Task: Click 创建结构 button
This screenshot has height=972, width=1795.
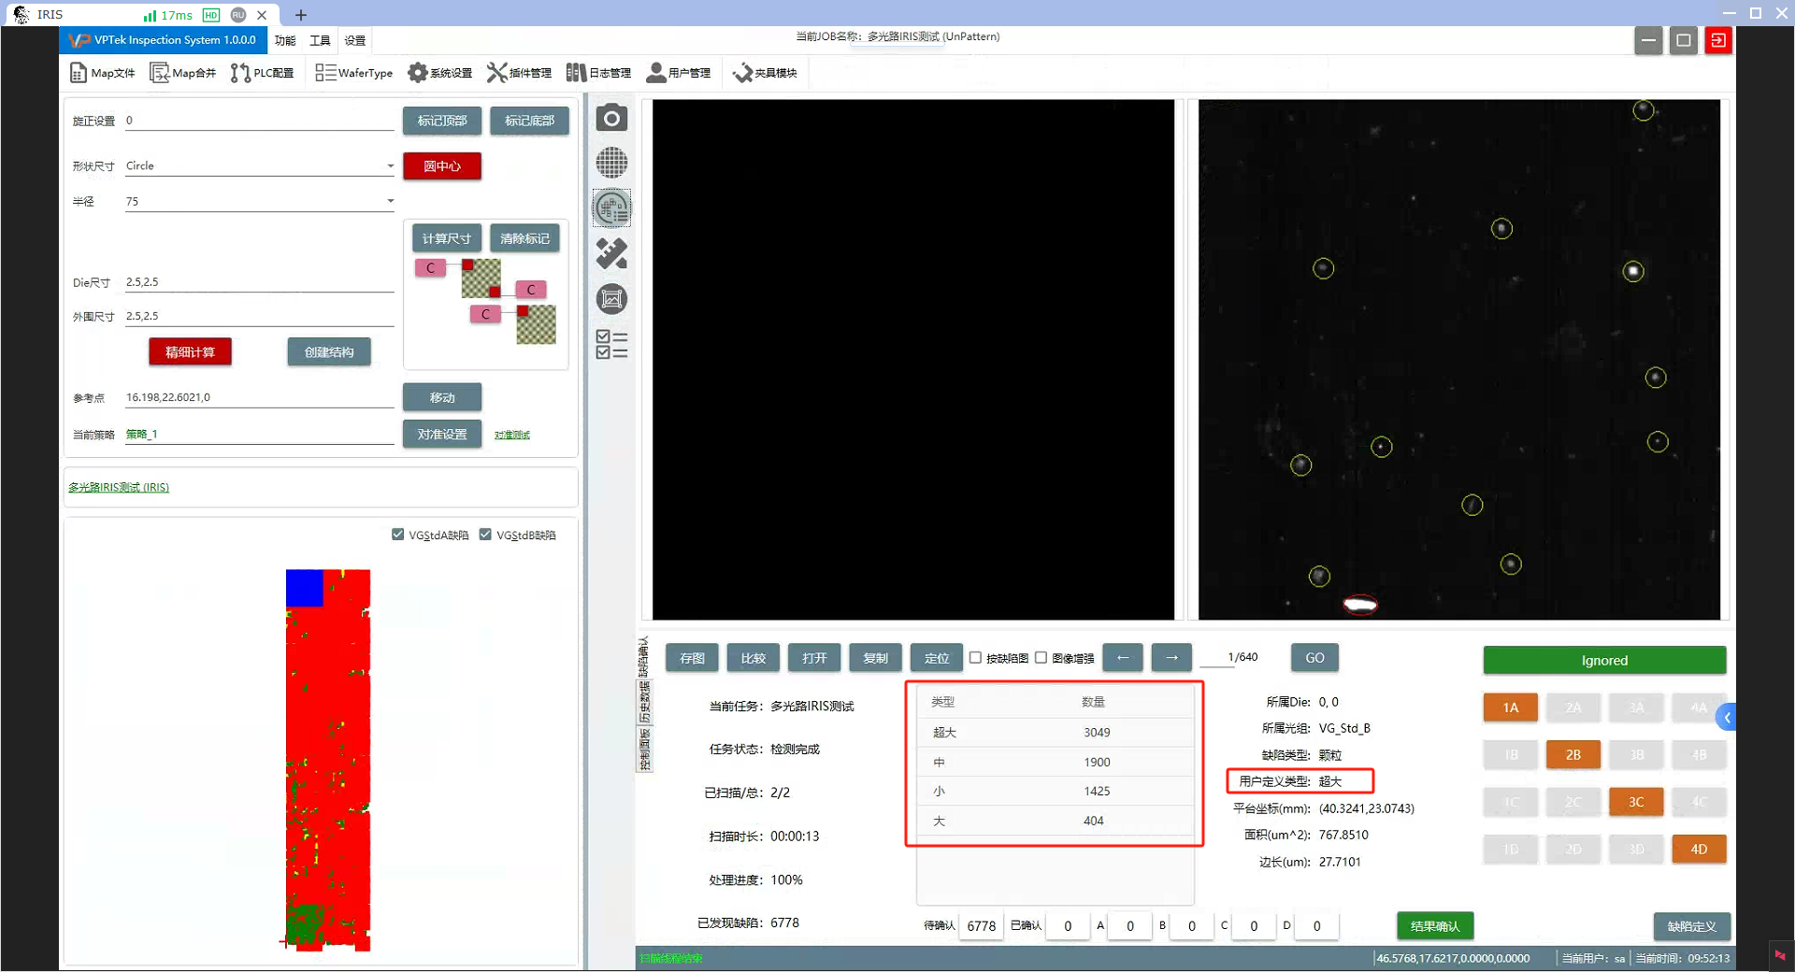Action: 329,352
